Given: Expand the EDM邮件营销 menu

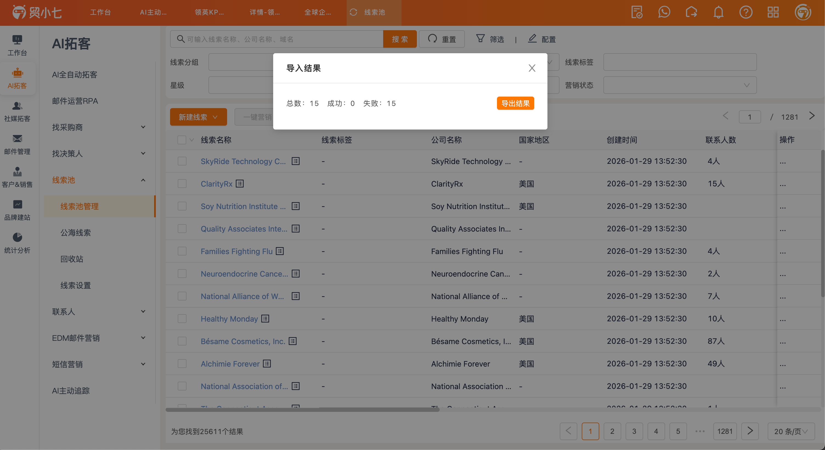Looking at the screenshot, I should pyautogui.click(x=143, y=338).
